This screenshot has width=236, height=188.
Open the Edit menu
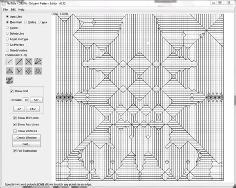pyautogui.click(x=13, y=10)
